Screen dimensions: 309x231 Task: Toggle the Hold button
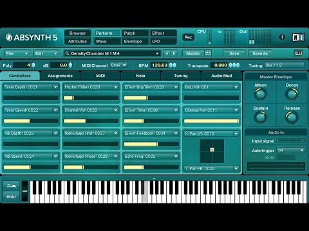11,196
